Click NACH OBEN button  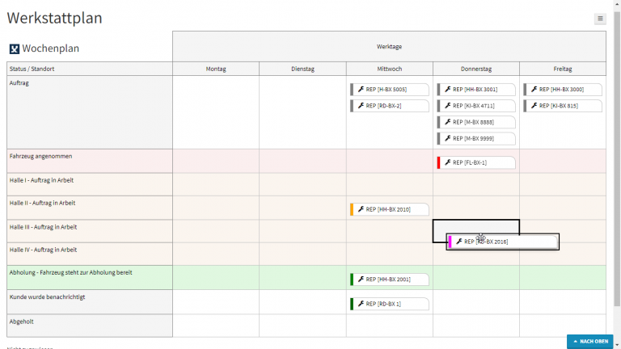590,341
